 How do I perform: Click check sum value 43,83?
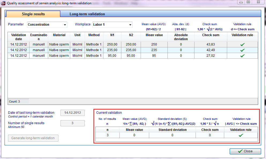point(211,44)
